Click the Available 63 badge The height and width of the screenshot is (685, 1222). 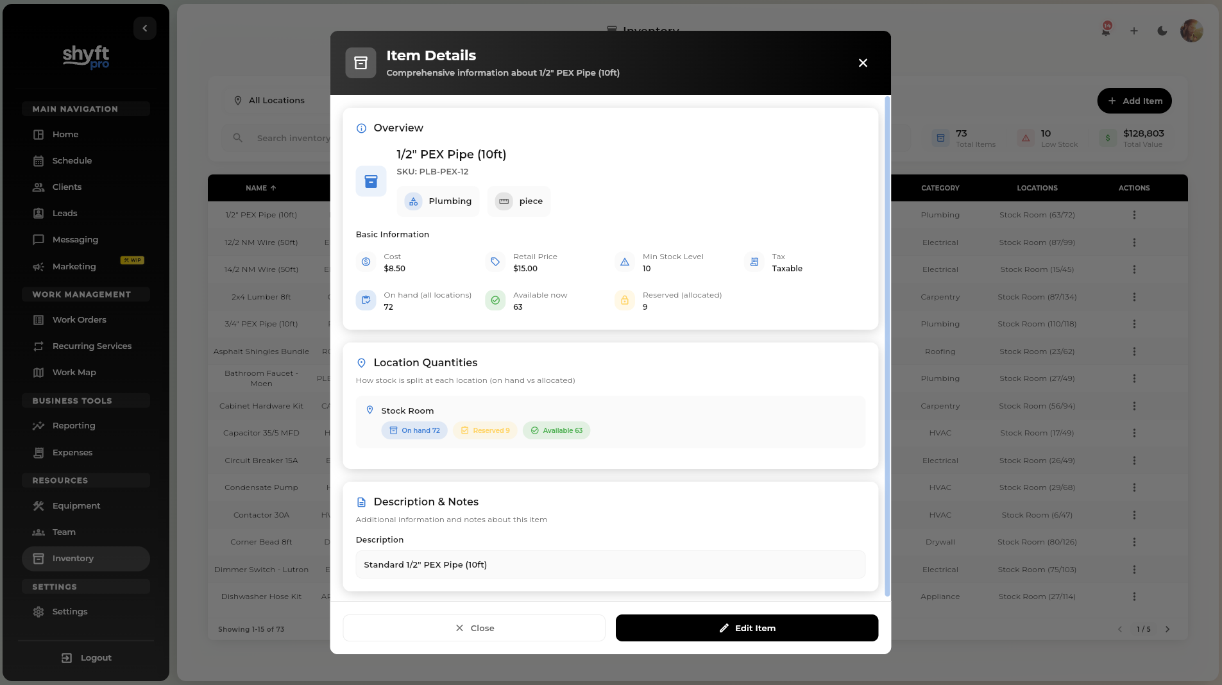point(556,430)
